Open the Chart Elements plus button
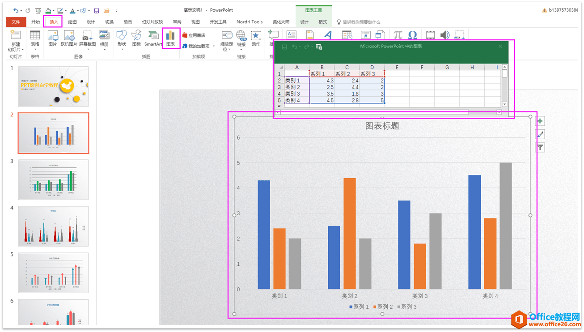This screenshot has height=332, width=584. coord(540,121)
